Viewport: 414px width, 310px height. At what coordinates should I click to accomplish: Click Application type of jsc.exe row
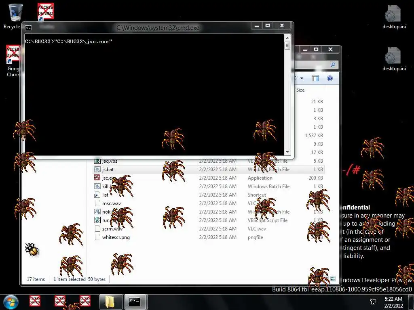point(260,178)
